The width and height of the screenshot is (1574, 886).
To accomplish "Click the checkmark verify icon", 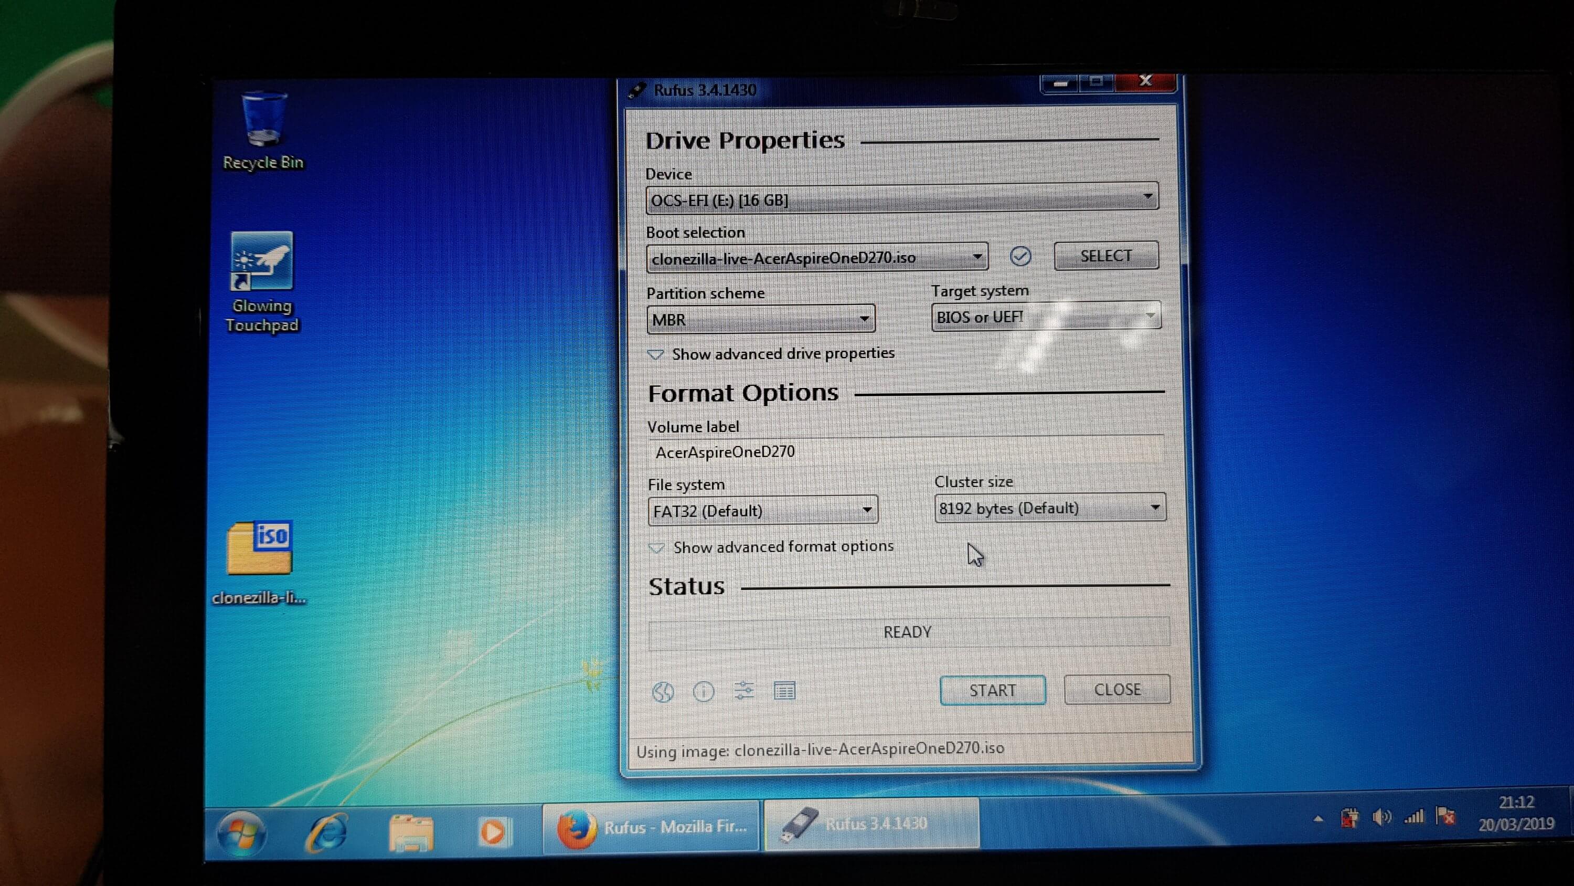I will 1017,256.
